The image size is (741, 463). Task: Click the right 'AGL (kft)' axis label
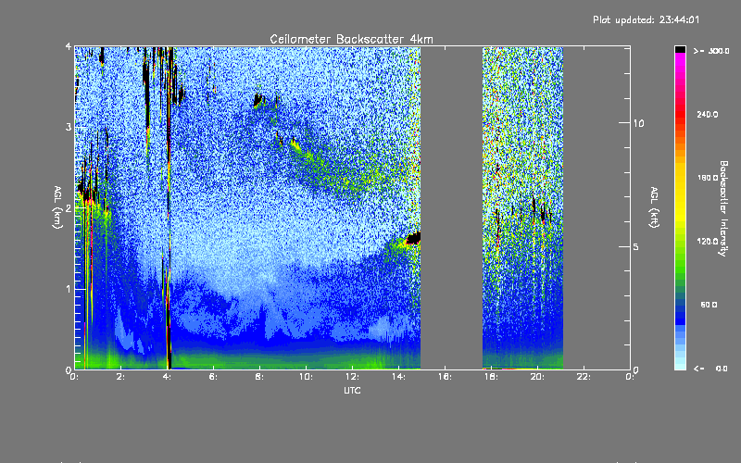pos(654,207)
